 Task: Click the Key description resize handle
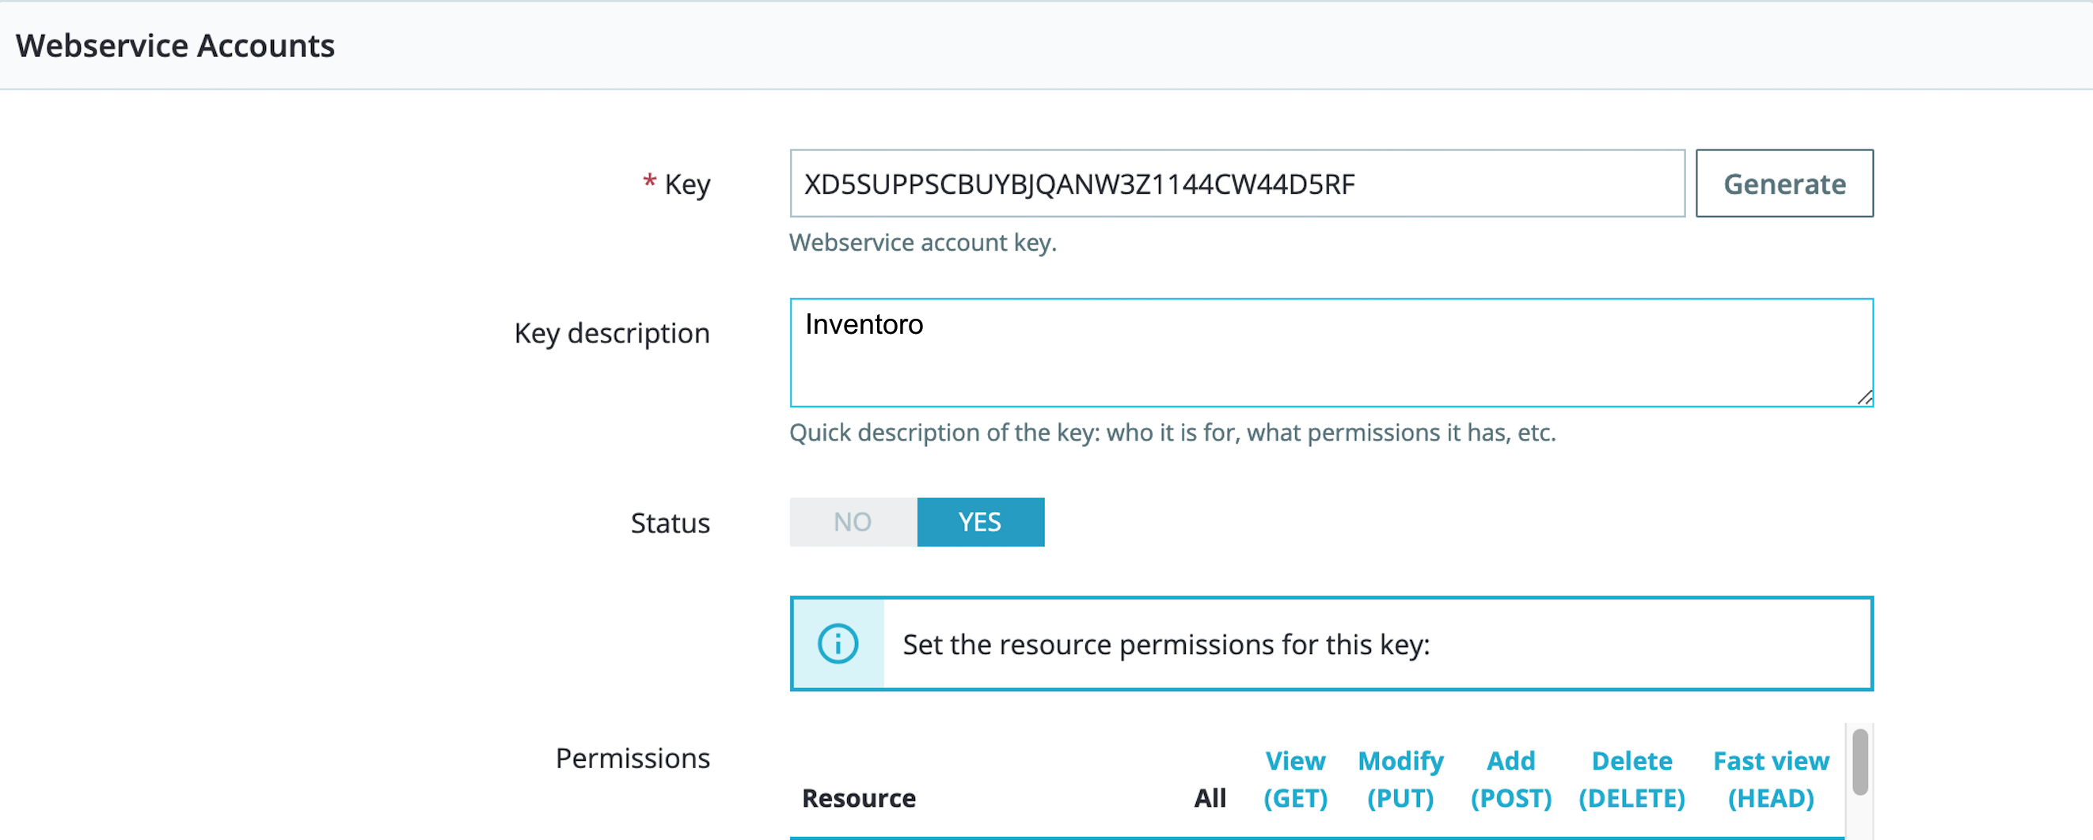click(x=1865, y=397)
